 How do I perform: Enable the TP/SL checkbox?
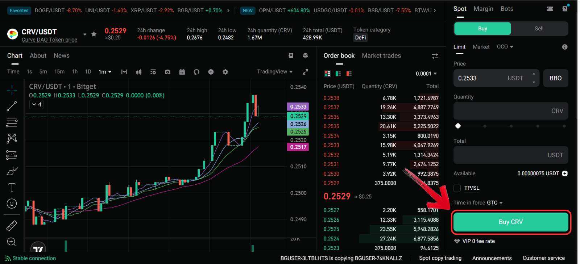(457, 188)
